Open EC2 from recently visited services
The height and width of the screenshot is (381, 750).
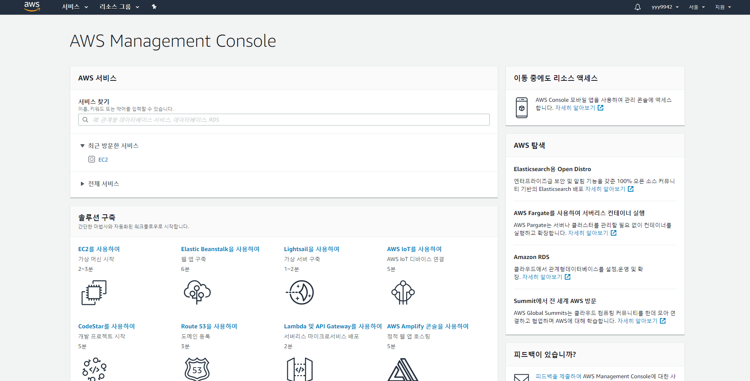click(103, 160)
